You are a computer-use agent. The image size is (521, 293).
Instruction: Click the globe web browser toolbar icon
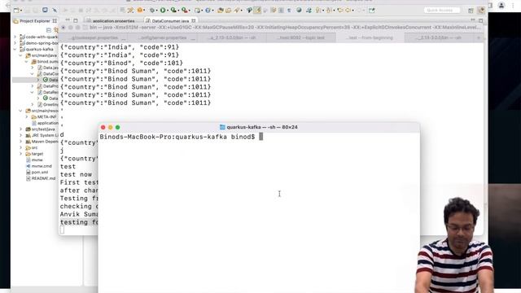(x=299, y=11)
